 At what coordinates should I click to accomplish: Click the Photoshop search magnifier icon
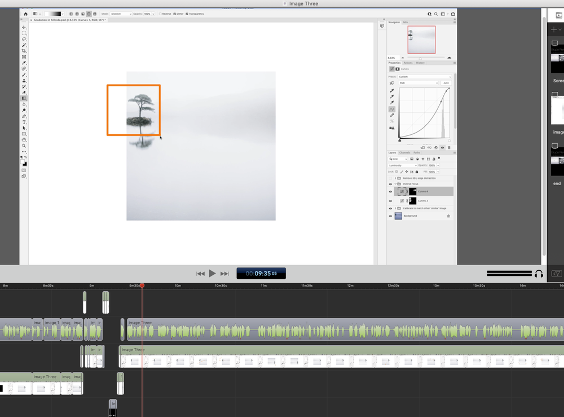click(436, 14)
